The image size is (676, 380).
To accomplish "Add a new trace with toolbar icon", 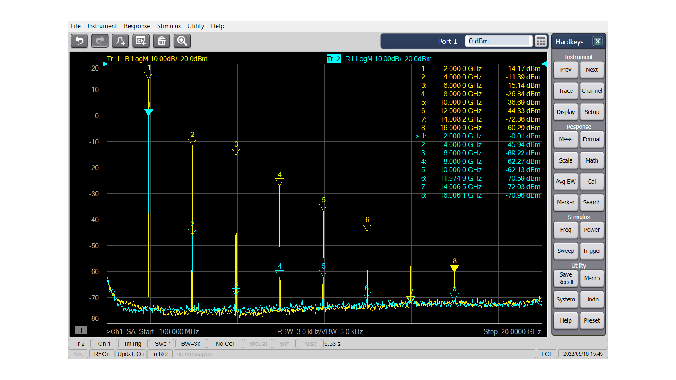I will [120, 41].
